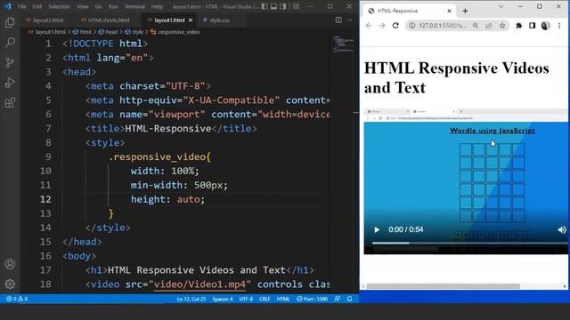
Task: Open a new tab in Chrome
Action: pyautogui.click(x=465, y=11)
